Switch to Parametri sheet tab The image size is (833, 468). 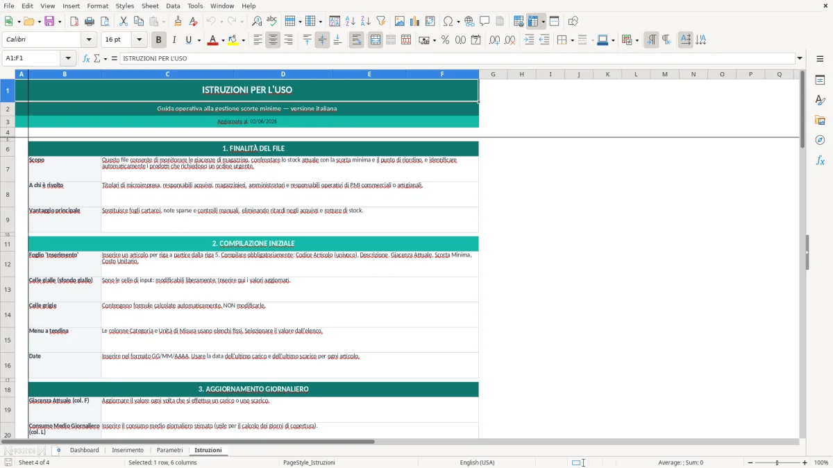tap(170, 450)
